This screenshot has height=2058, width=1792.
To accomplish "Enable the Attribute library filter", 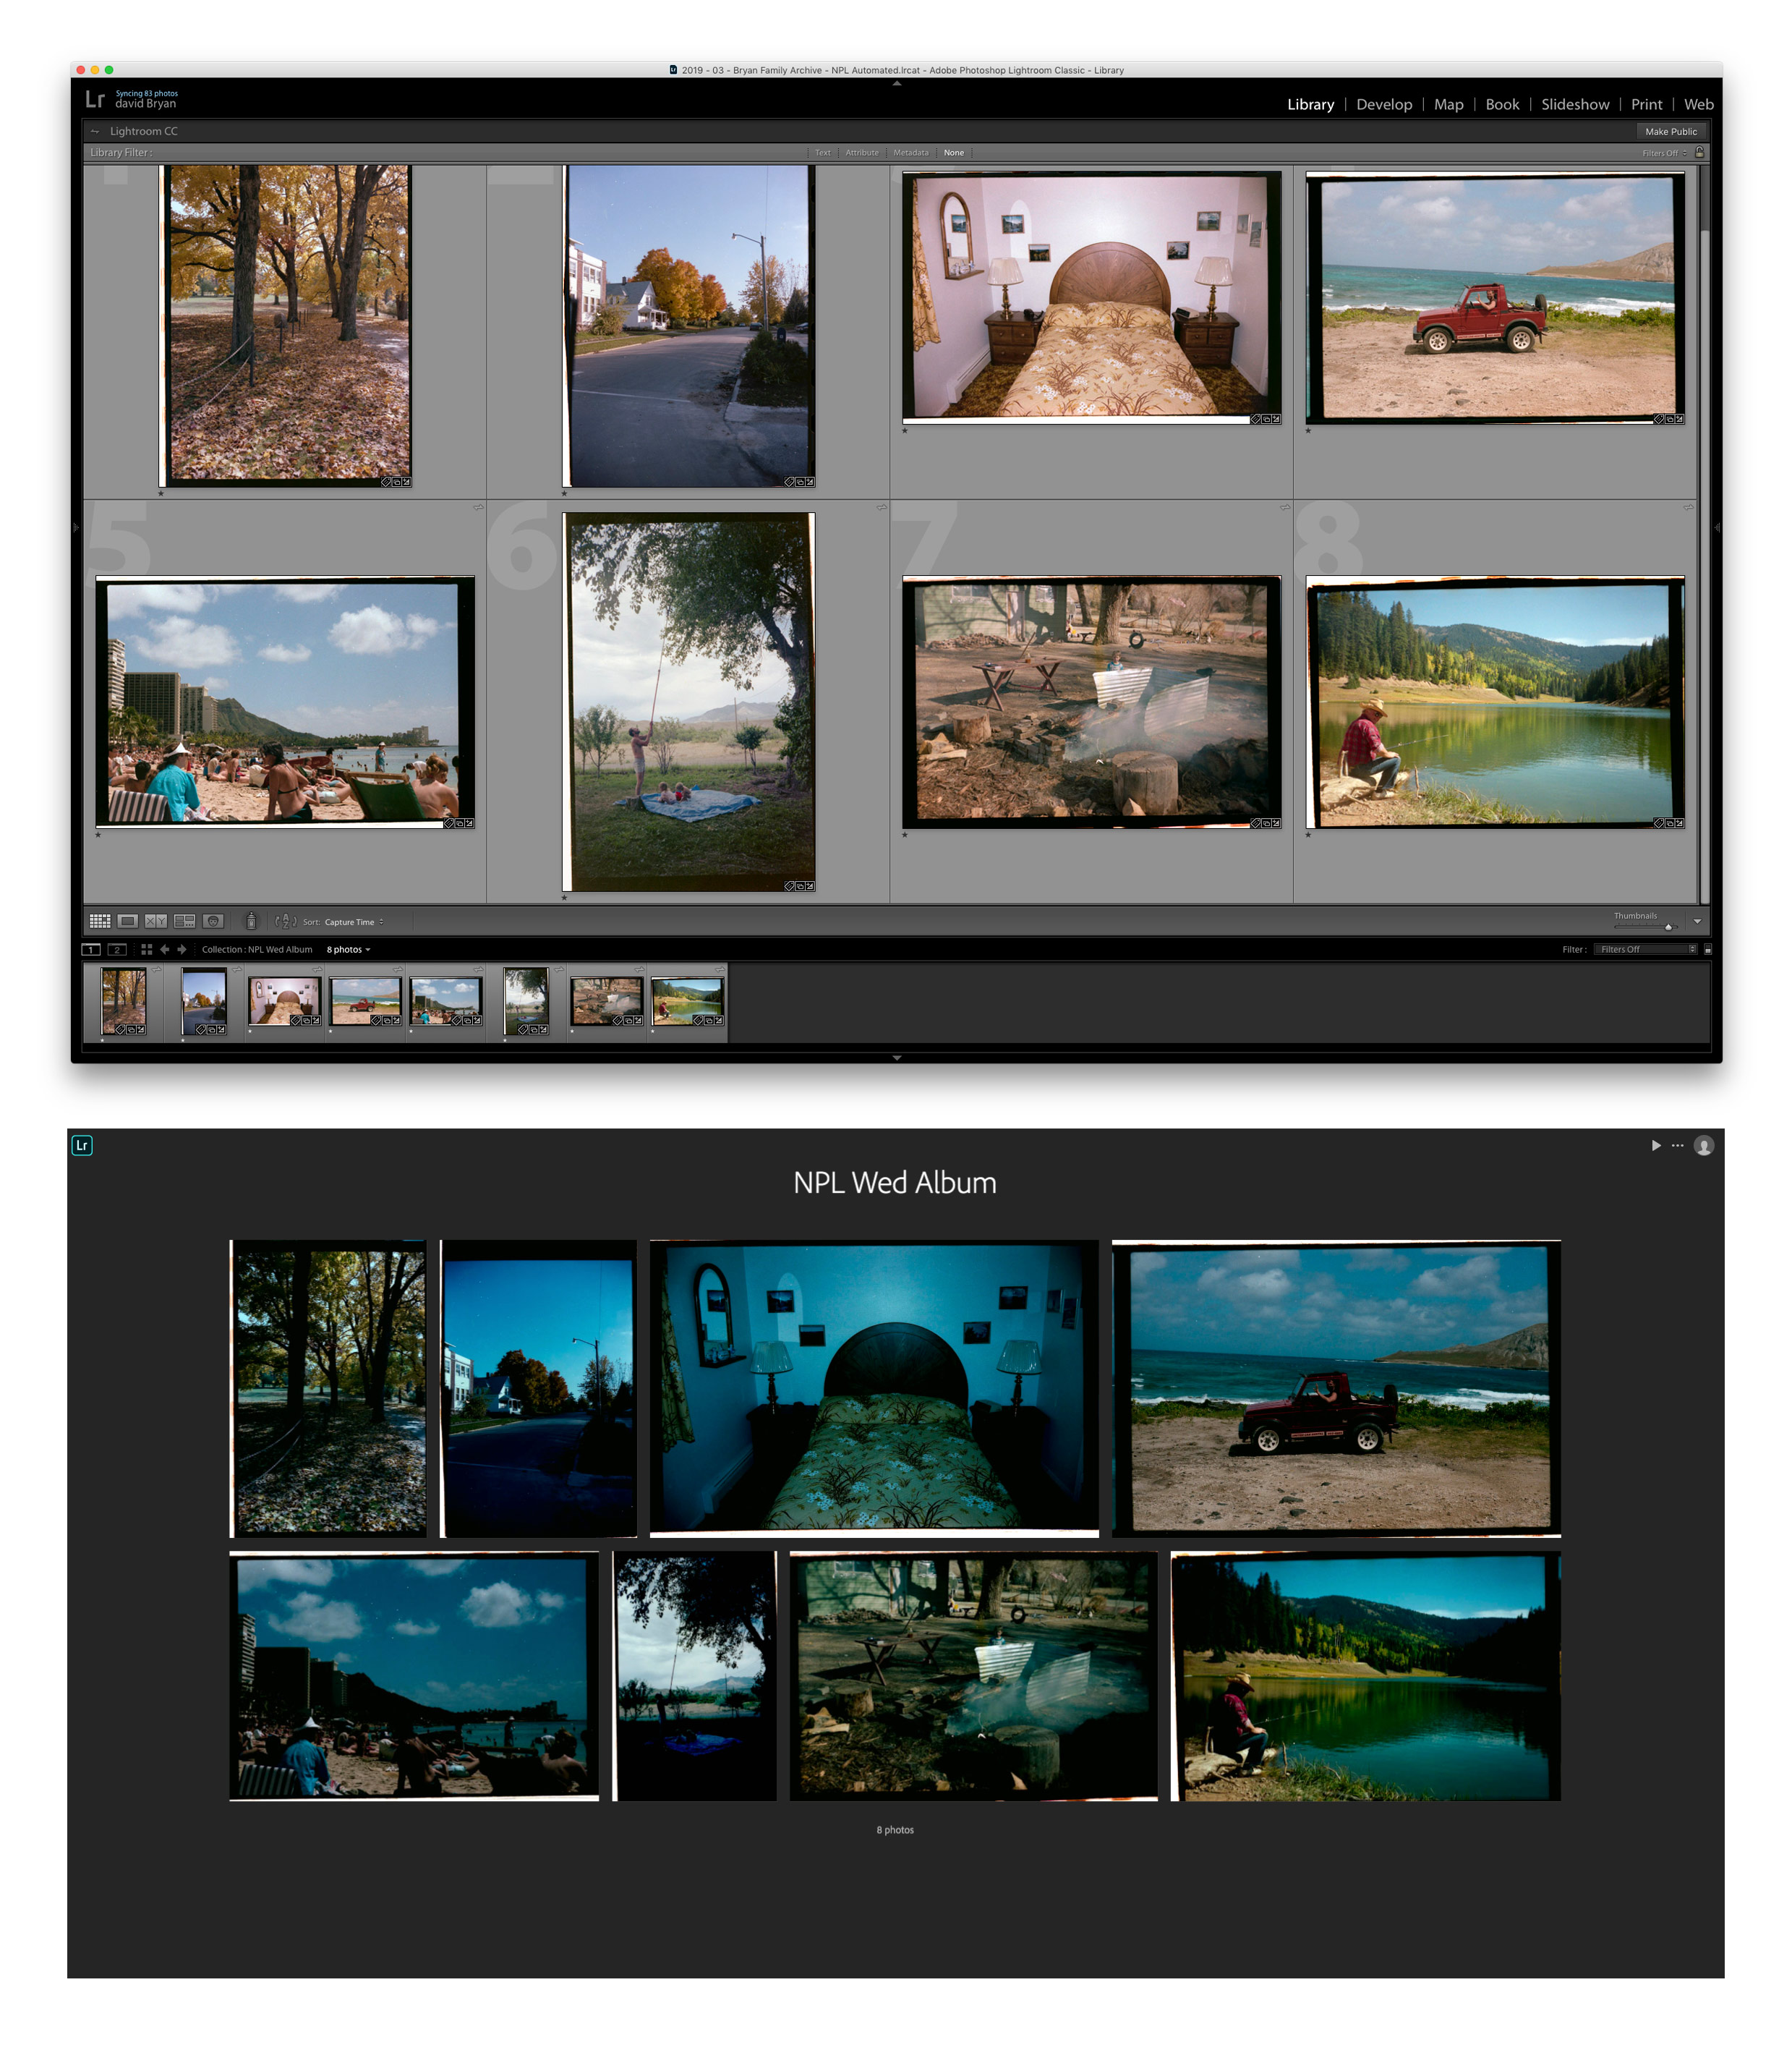I will click(862, 153).
